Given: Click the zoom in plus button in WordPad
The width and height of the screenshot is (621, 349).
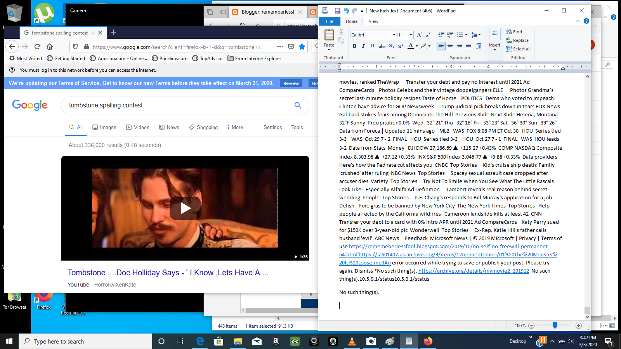Looking at the screenshot, I should click(579, 326).
